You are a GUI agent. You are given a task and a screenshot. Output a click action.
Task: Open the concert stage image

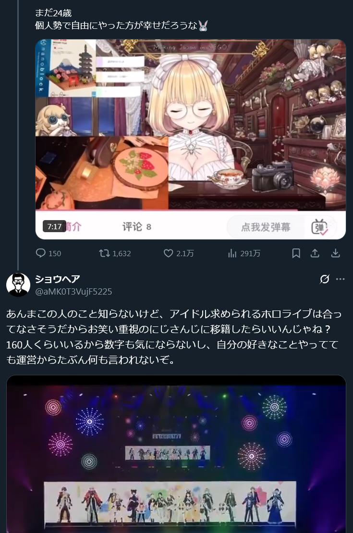[x=176, y=454]
